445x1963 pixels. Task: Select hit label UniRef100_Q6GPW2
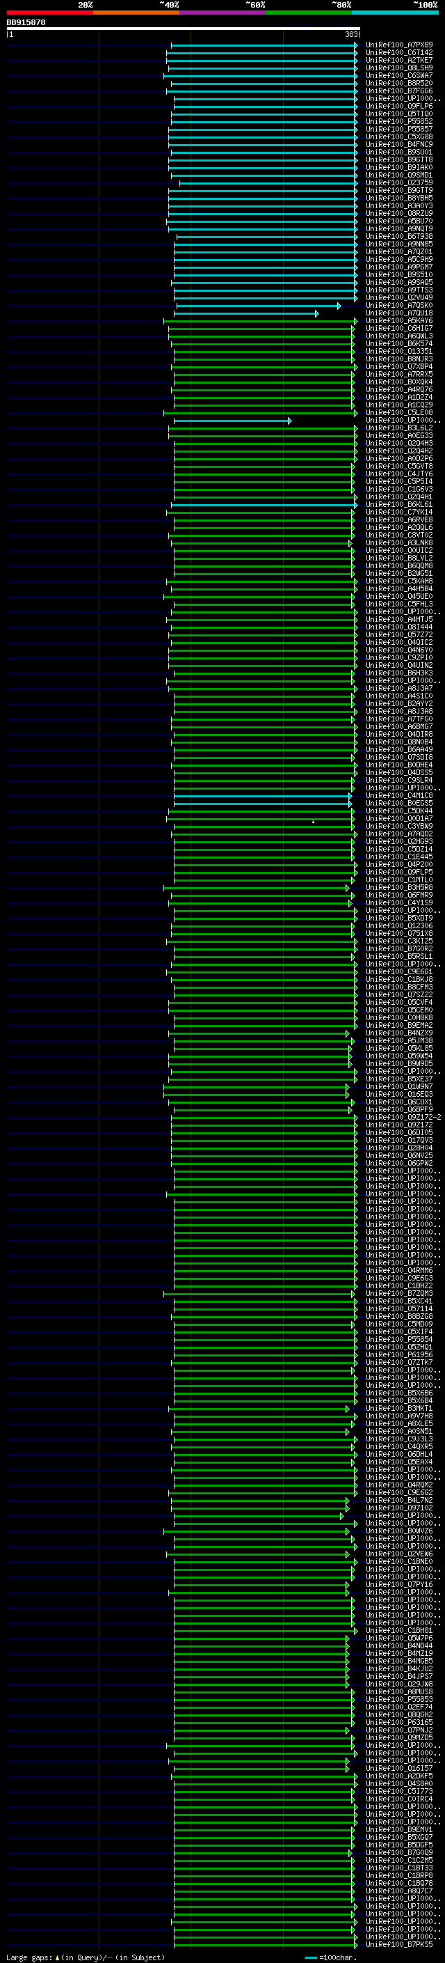399,1164
